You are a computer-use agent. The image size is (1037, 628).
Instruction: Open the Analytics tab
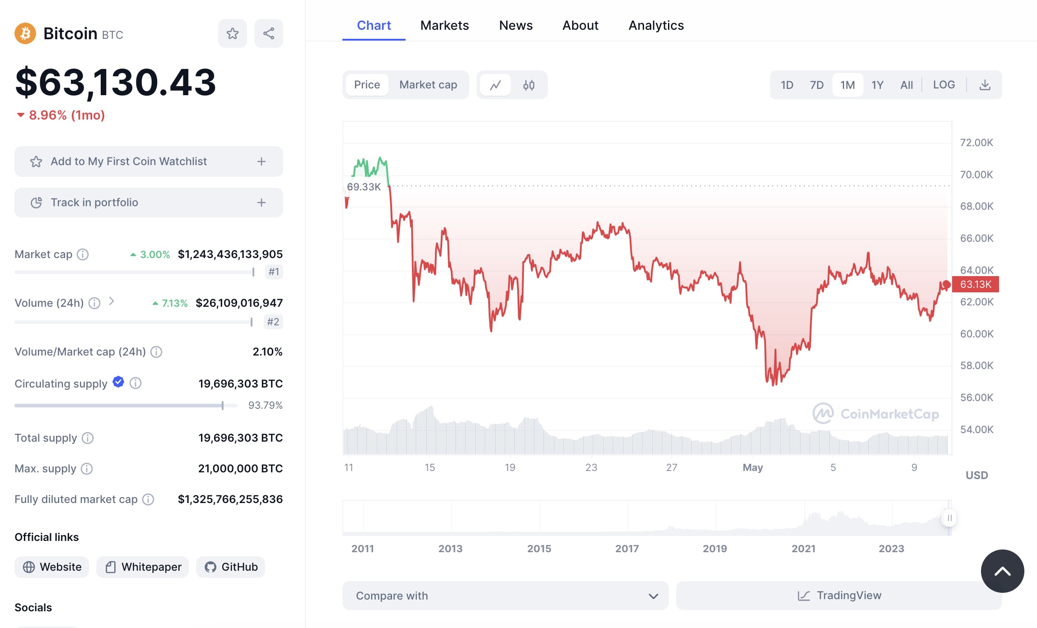point(656,25)
